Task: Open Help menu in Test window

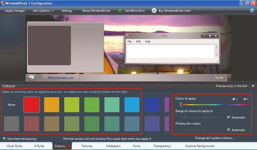Action: (148, 41)
